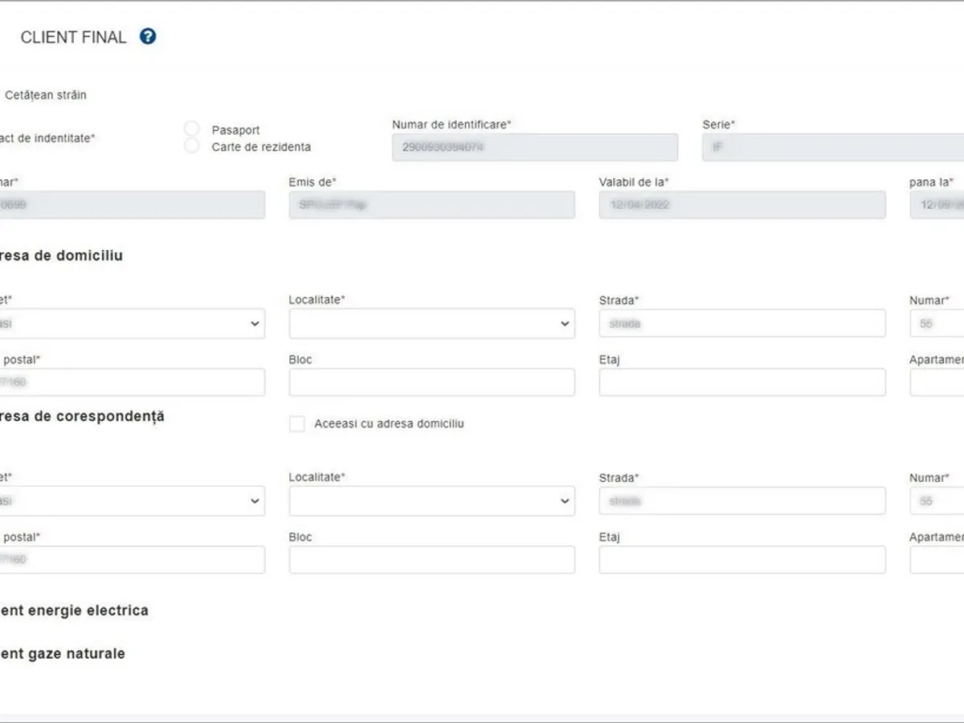This screenshot has width=964, height=723.
Task: Click the Serie input field
Action: pos(831,148)
